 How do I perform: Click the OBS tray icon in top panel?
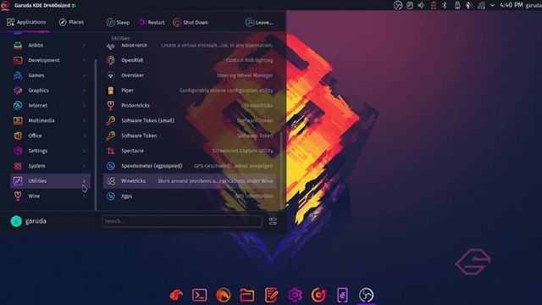click(x=398, y=5)
